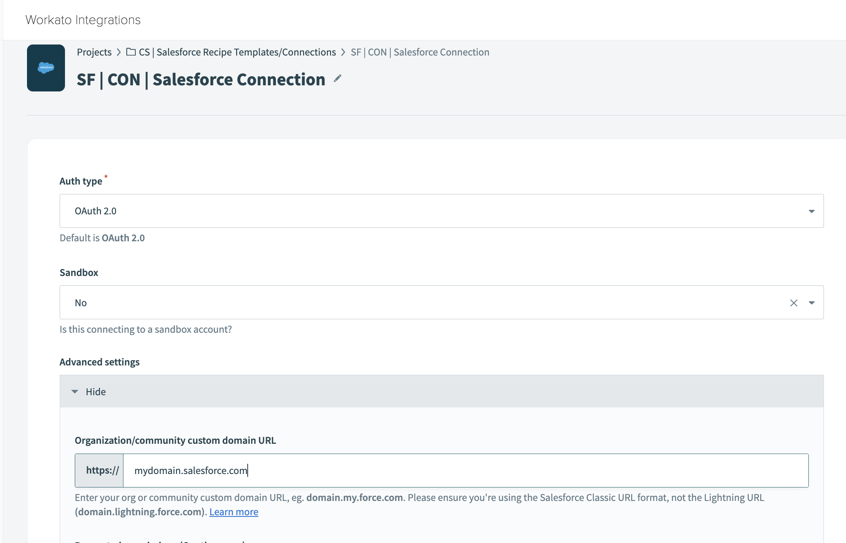Click the Salesforce connector logo icon
846x543 pixels.
[46, 68]
